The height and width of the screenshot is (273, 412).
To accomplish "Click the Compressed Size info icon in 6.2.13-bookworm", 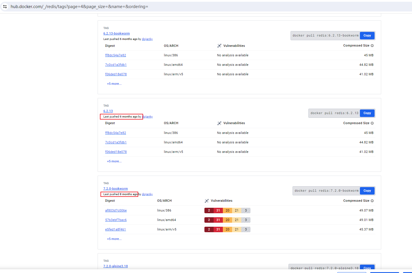I will [372, 46].
